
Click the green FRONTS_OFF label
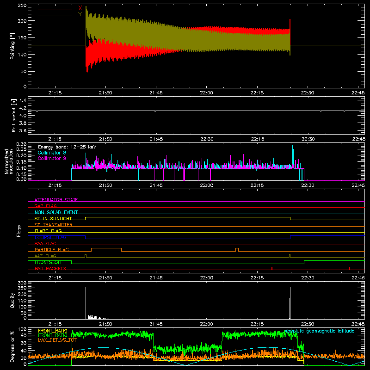pos(49,262)
